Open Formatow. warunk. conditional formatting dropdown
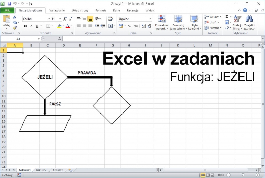Screen dimensions: 265x178 pos(162,23)
